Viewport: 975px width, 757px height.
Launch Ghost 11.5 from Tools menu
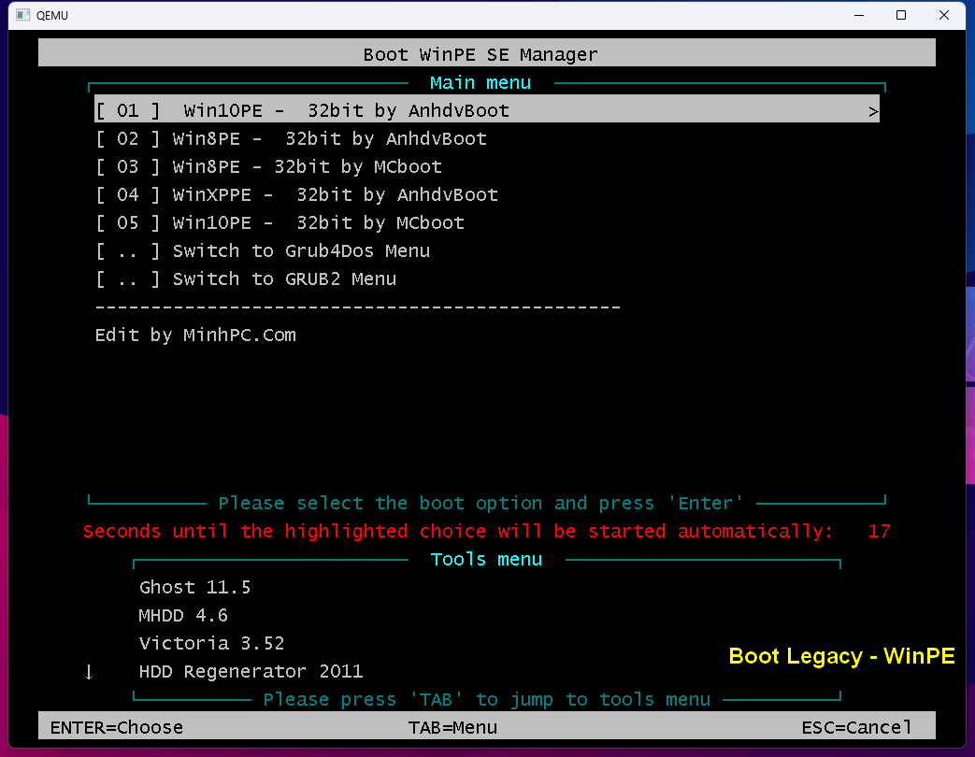(x=194, y=587)
